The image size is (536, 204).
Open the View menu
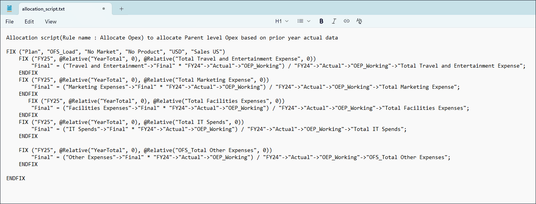[51, 21]
